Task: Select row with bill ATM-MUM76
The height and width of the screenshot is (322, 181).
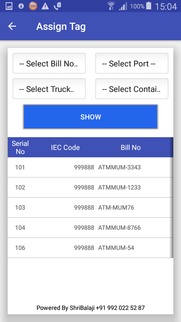Action: (x=90, y=208)
